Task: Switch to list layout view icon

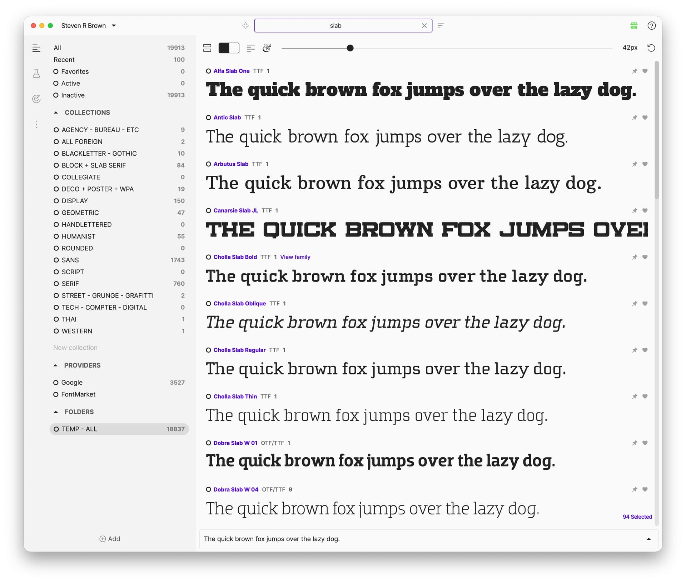Action: 207,48
